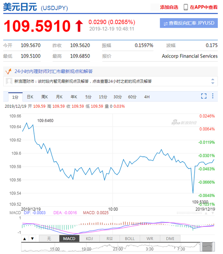Screen dimensions: 223x254
Task: Open the three-dot chart options menu
Action: pos(212,96)
